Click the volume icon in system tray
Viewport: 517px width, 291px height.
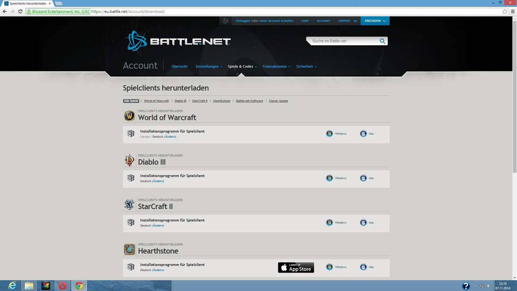coord(489,286)
